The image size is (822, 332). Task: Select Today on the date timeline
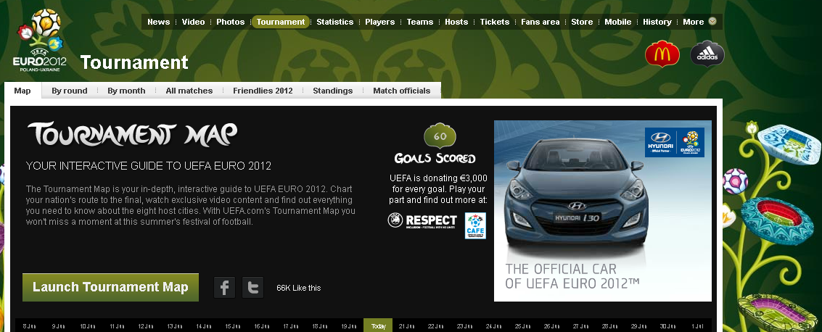[379, 325]
